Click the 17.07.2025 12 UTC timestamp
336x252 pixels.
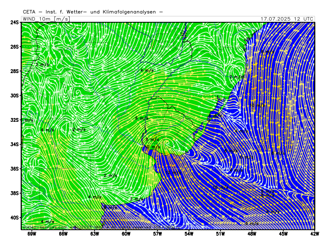coord(287,19)
